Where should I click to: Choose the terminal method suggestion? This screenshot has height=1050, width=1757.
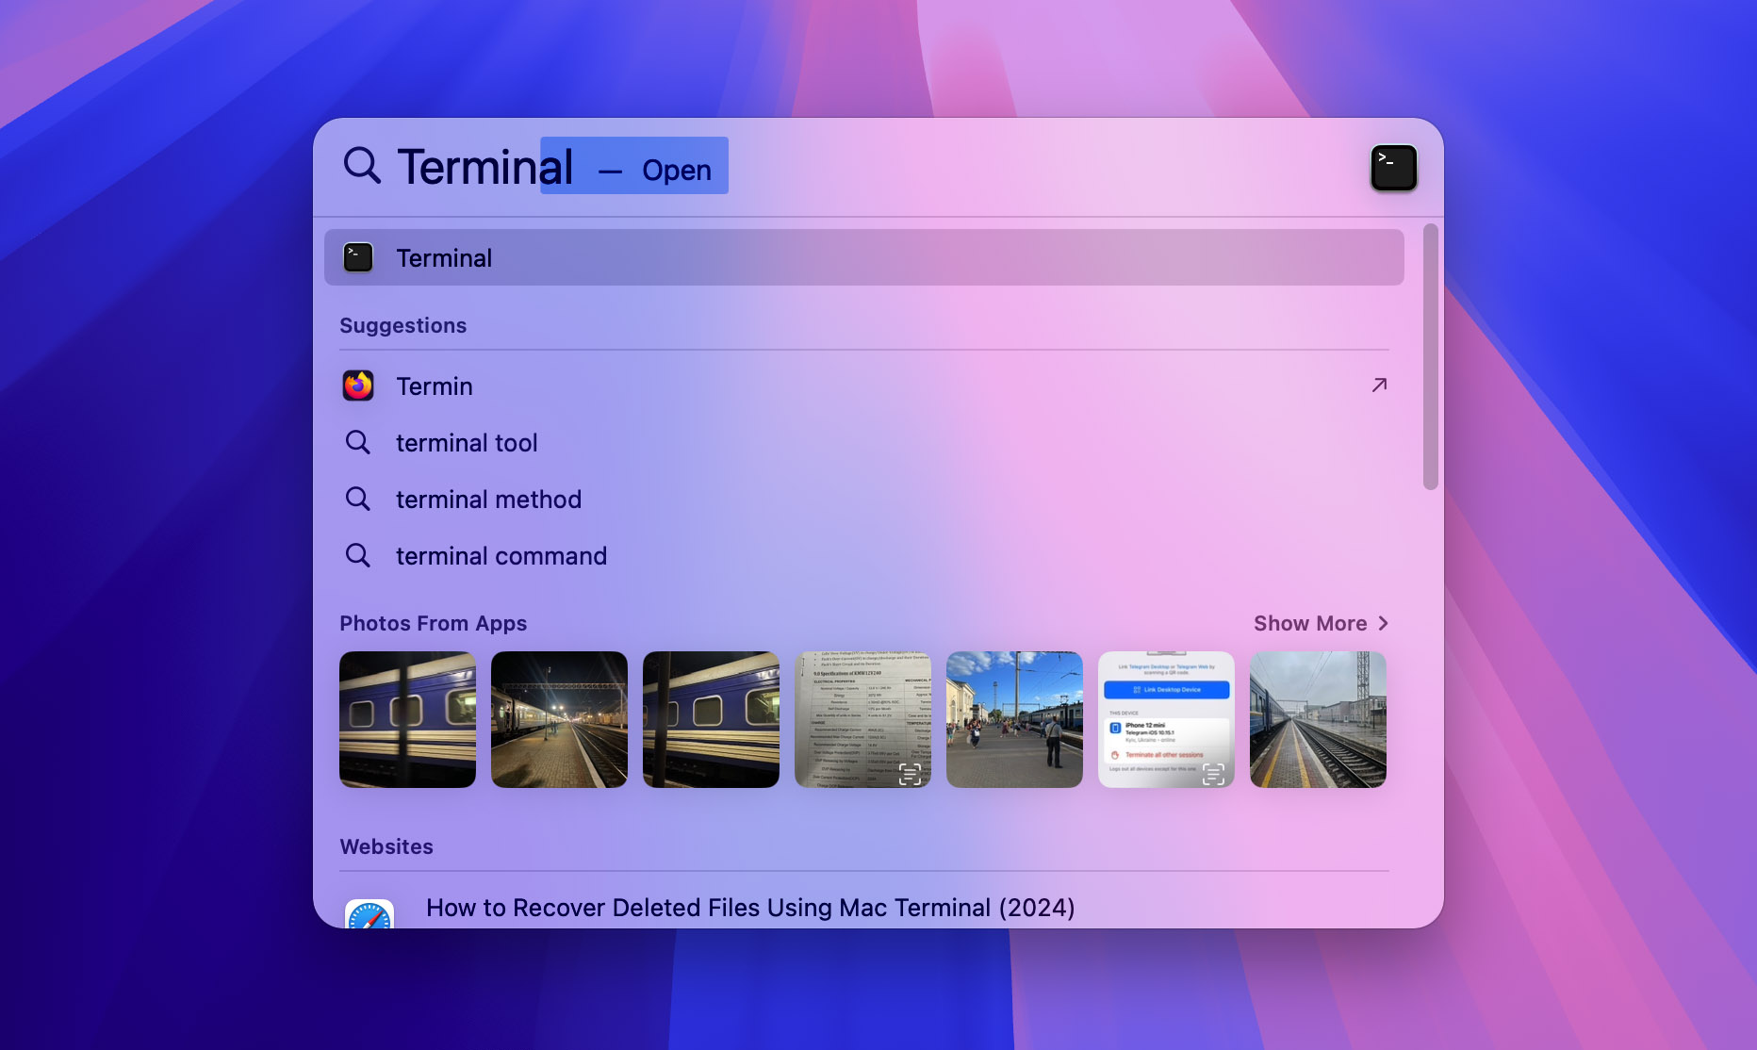tap(863, 499)
